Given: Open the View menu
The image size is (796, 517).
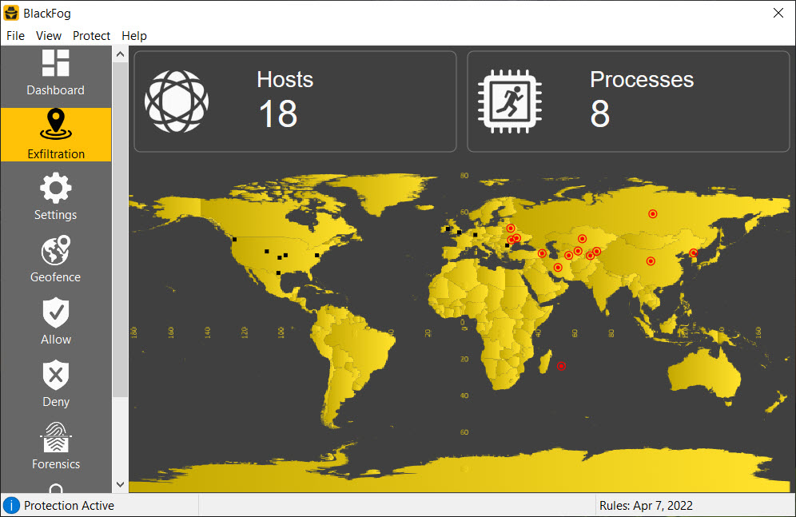Looking at the screenshot, I should (49, 36).
